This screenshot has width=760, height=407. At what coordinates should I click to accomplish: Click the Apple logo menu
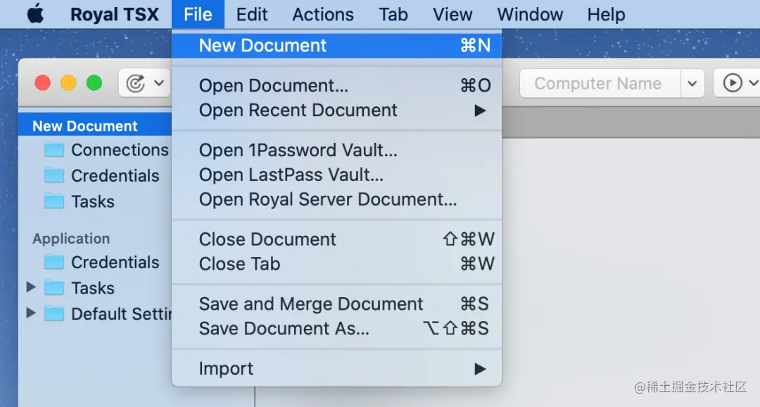click(34, 14)
